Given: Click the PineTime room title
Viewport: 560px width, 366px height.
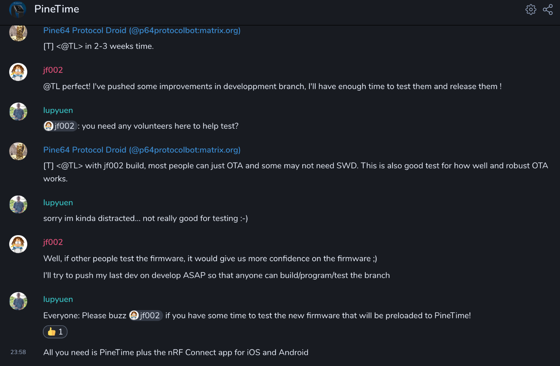Looking at the screenshot, I should click(x=57, y=9).
